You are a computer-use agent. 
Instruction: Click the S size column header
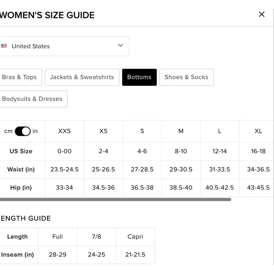(142, 131)
